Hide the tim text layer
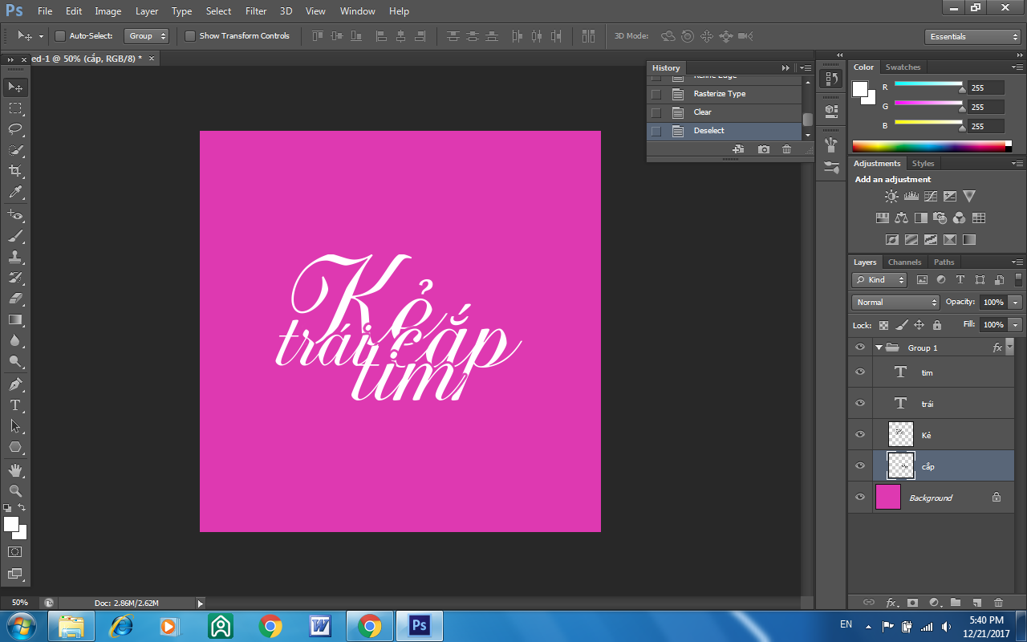 (860, 372)
